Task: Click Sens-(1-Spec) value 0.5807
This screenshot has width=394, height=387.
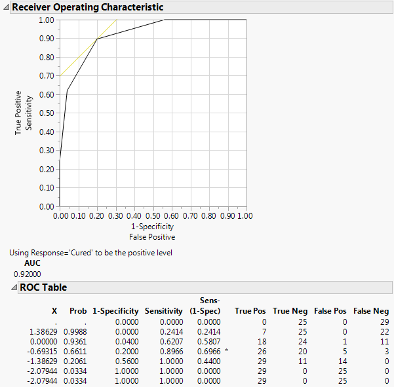Action: click(209, 342)
